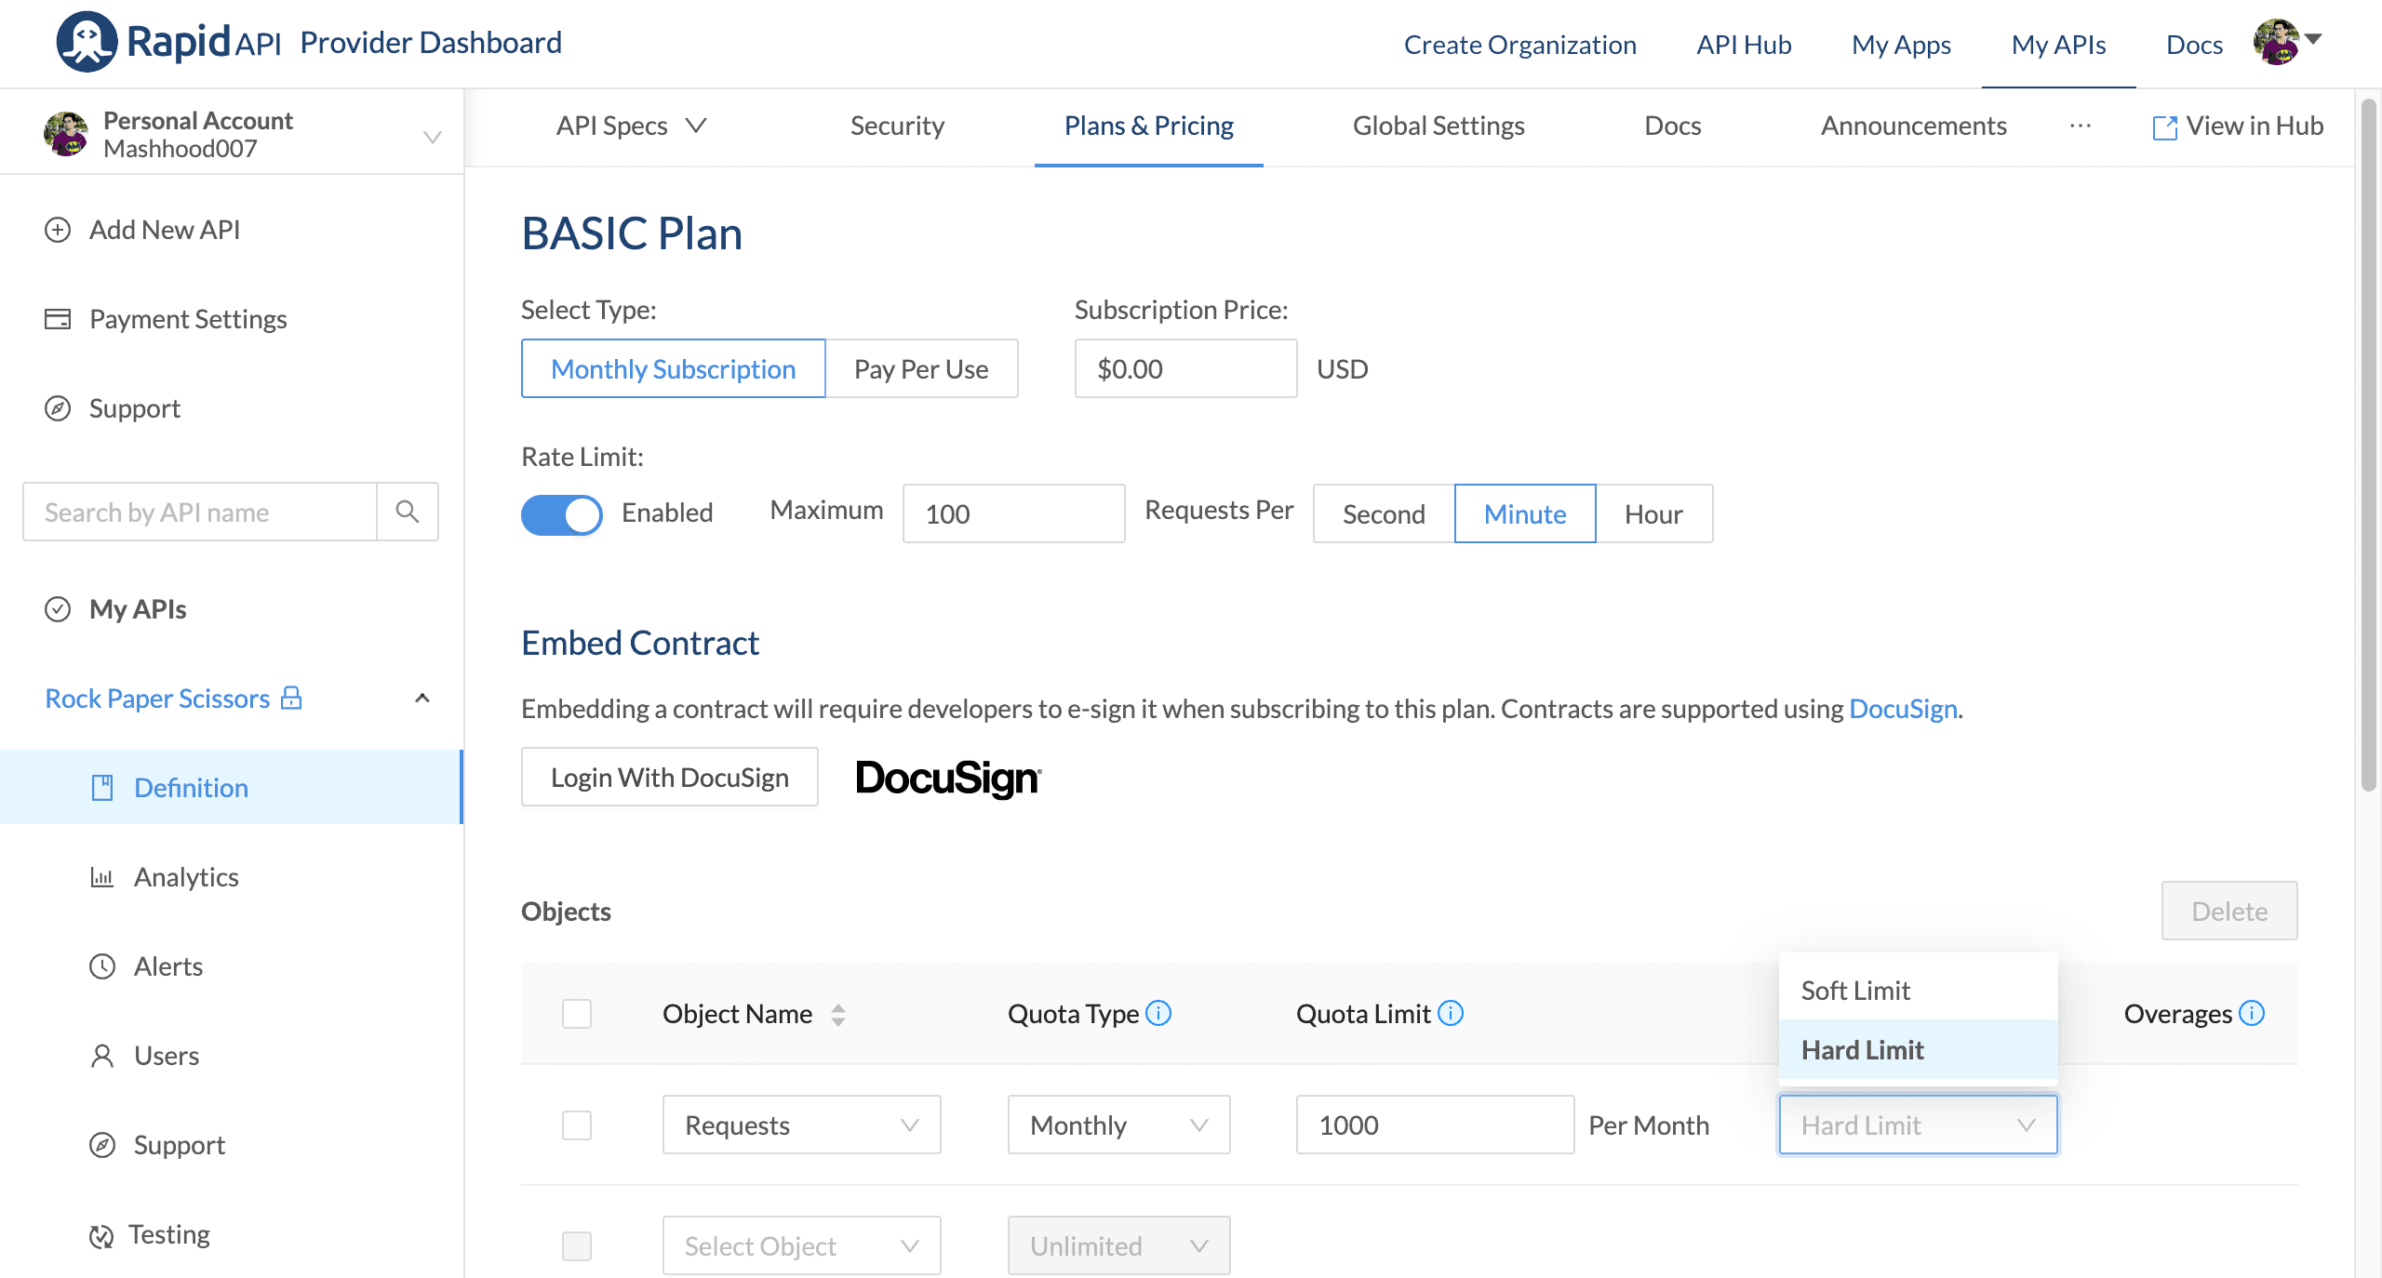Image resolution: width=2382 pixels, height=1278 pixels.
Task: Click the search magnifier icon
Action: [x=408, y=512]
